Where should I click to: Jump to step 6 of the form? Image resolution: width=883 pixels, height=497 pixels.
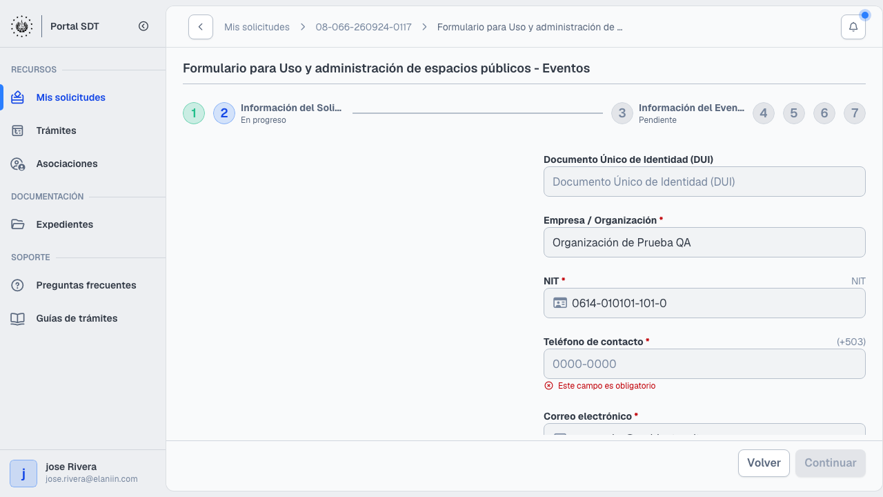pos(824,113)
